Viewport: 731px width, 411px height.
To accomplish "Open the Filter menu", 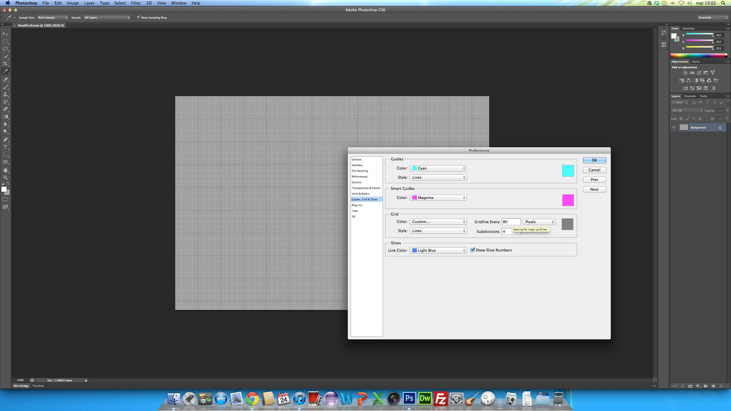I will click(x=136, y=3).
